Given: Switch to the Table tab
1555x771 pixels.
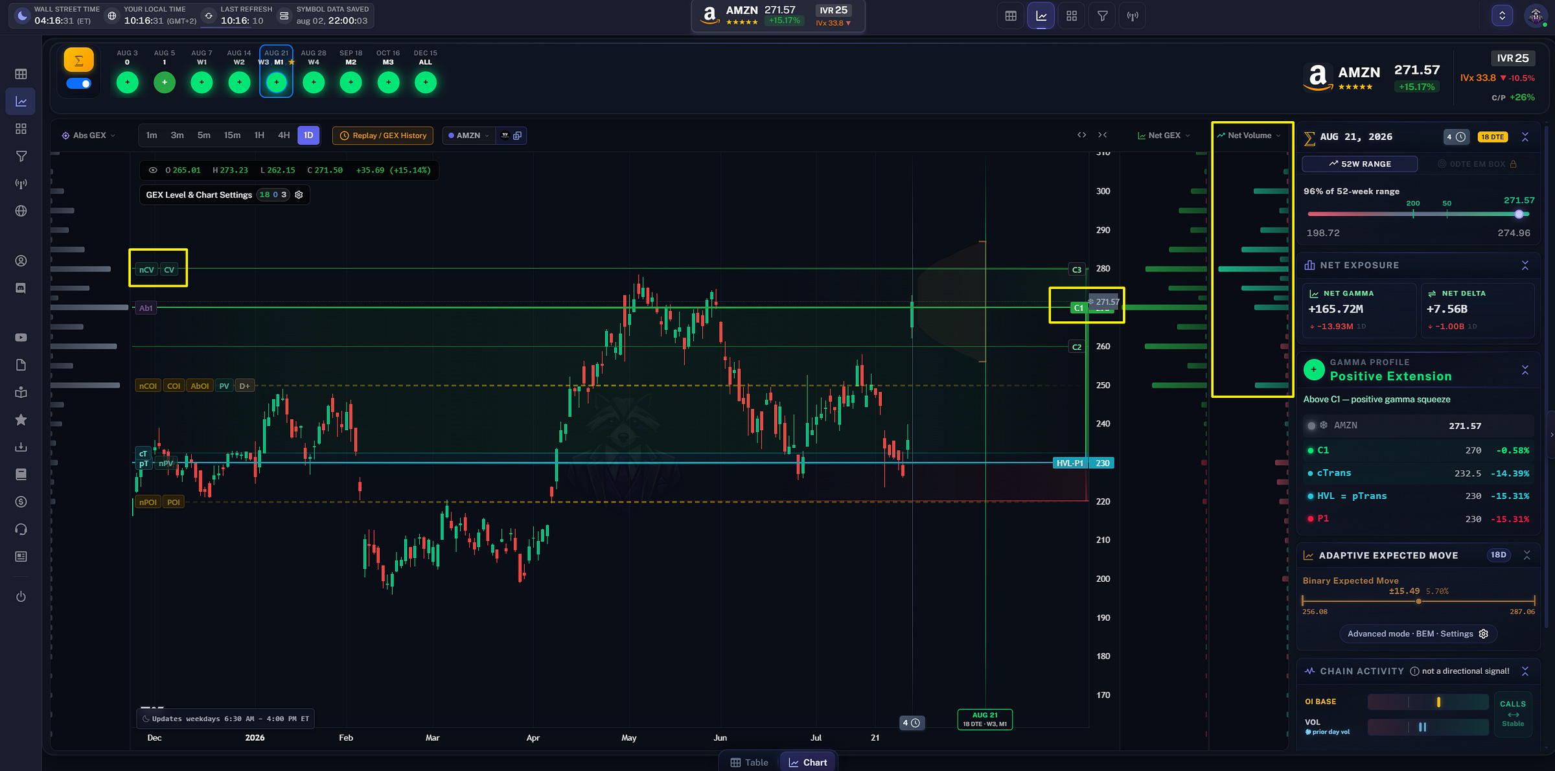Looking at the screenshot, I should click(x=749, y=763).
